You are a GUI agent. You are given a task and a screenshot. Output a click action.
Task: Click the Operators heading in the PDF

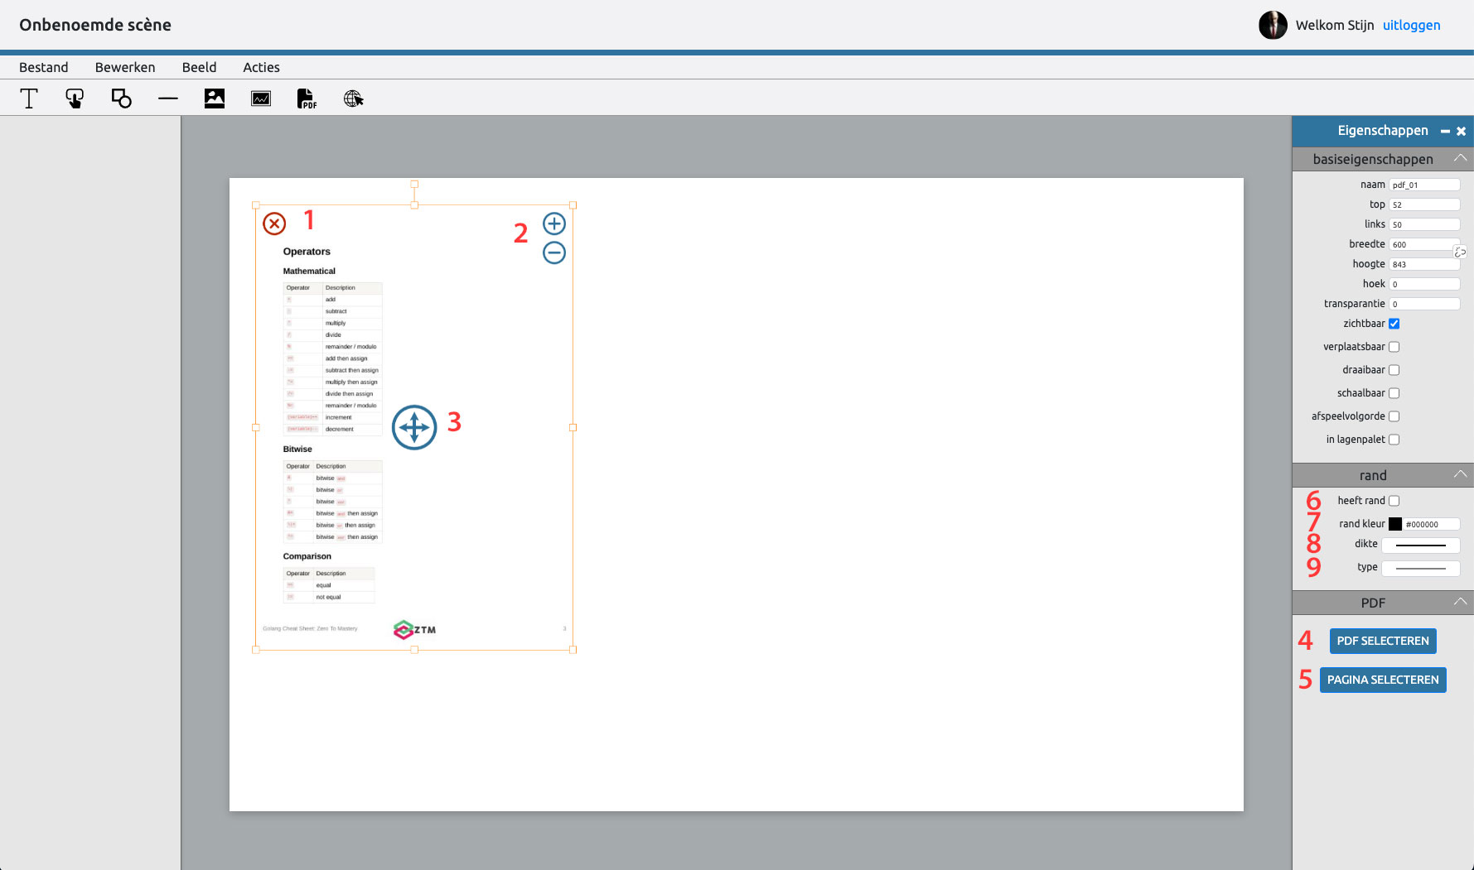click(307, 252)
